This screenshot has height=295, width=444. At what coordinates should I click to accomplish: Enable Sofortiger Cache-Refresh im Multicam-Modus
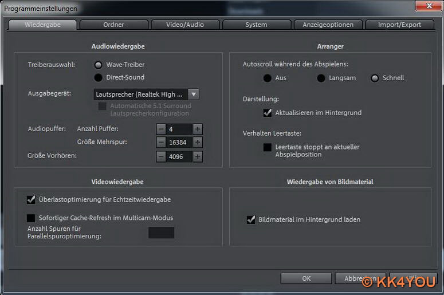pyautogui.click(x=31, y=218)
